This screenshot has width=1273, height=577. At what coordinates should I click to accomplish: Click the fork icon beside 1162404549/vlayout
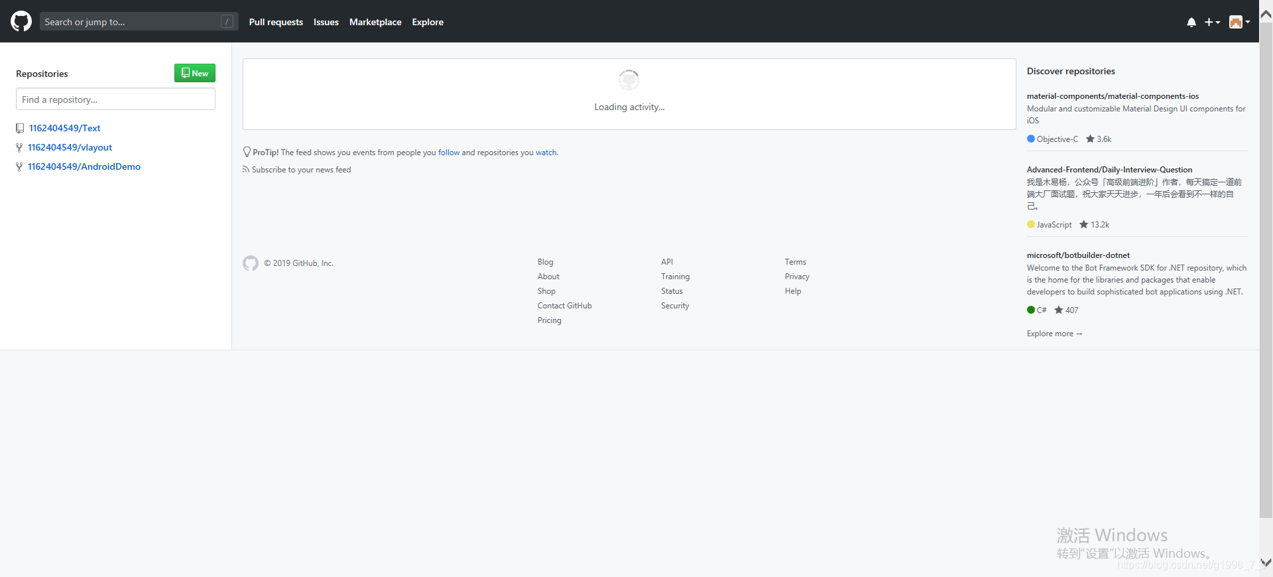pyautogui.click(x=19, y=147)
